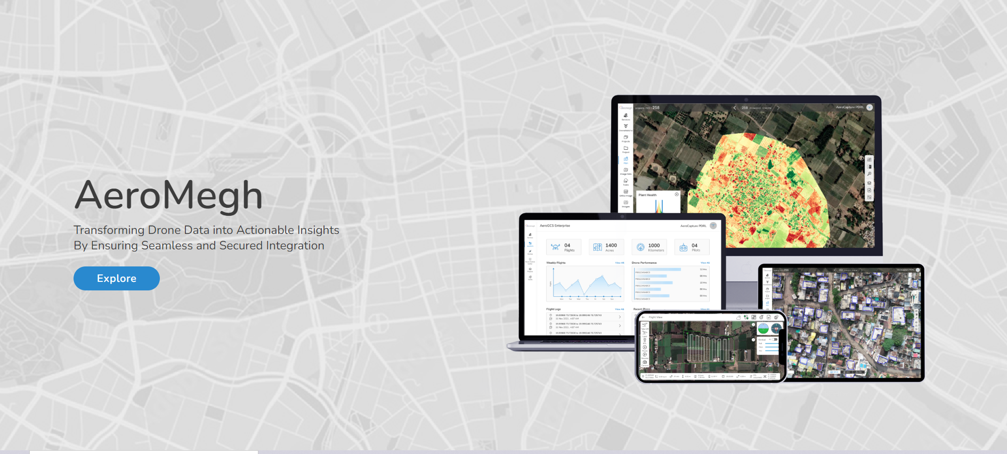Click the map icon on the Acres card
Image resolution: width=1007 pixels, height=454 pixels.
click(598, 247)
